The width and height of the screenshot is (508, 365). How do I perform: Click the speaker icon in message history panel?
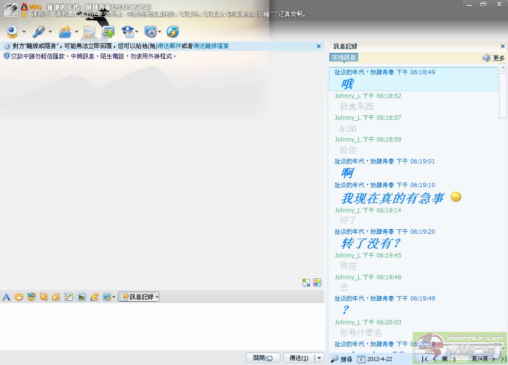(x=486, y=58)
